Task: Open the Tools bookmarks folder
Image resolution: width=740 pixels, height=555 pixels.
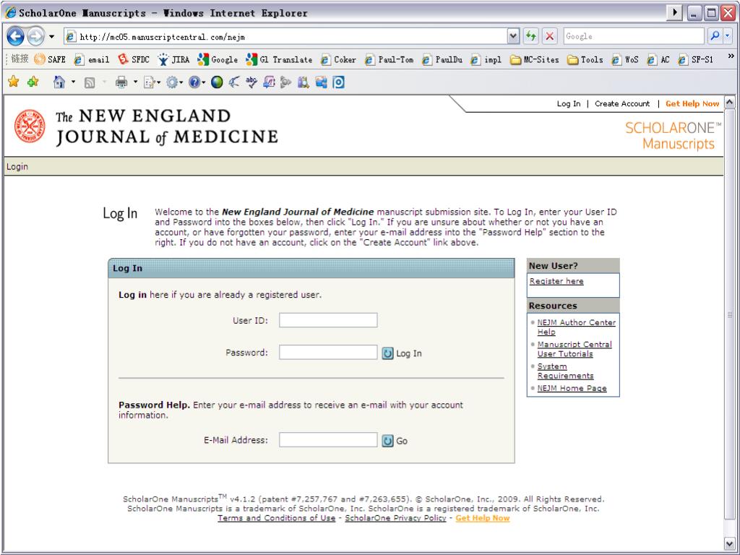Action: click(x=585, y=59)
